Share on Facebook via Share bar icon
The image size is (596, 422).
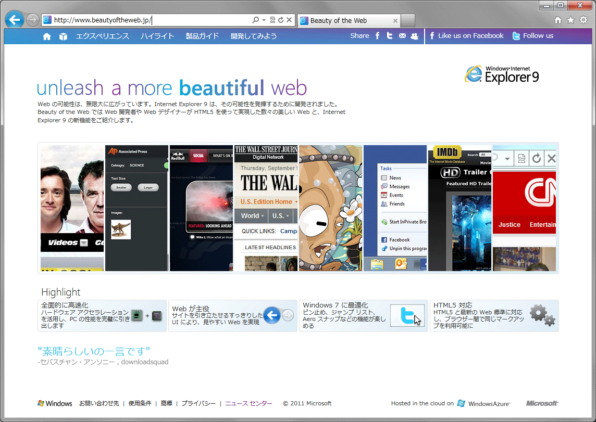377,36
